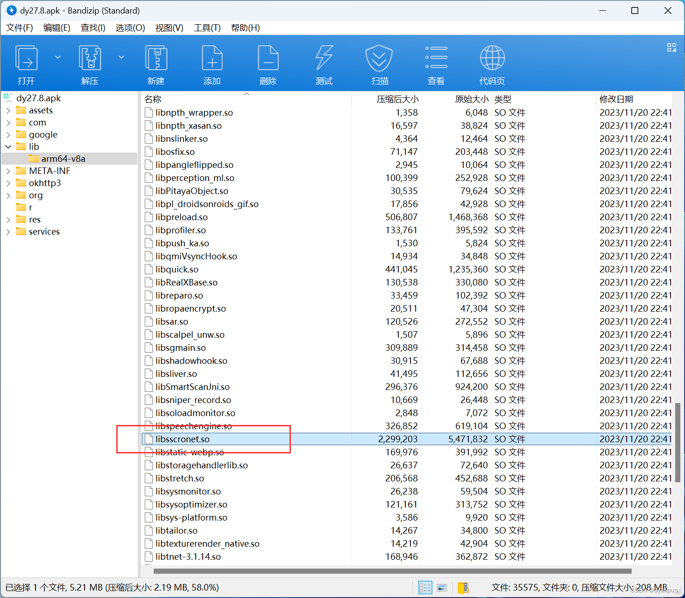Expand the assets folder tree node
685x598 pixels.
click(8, 111)
